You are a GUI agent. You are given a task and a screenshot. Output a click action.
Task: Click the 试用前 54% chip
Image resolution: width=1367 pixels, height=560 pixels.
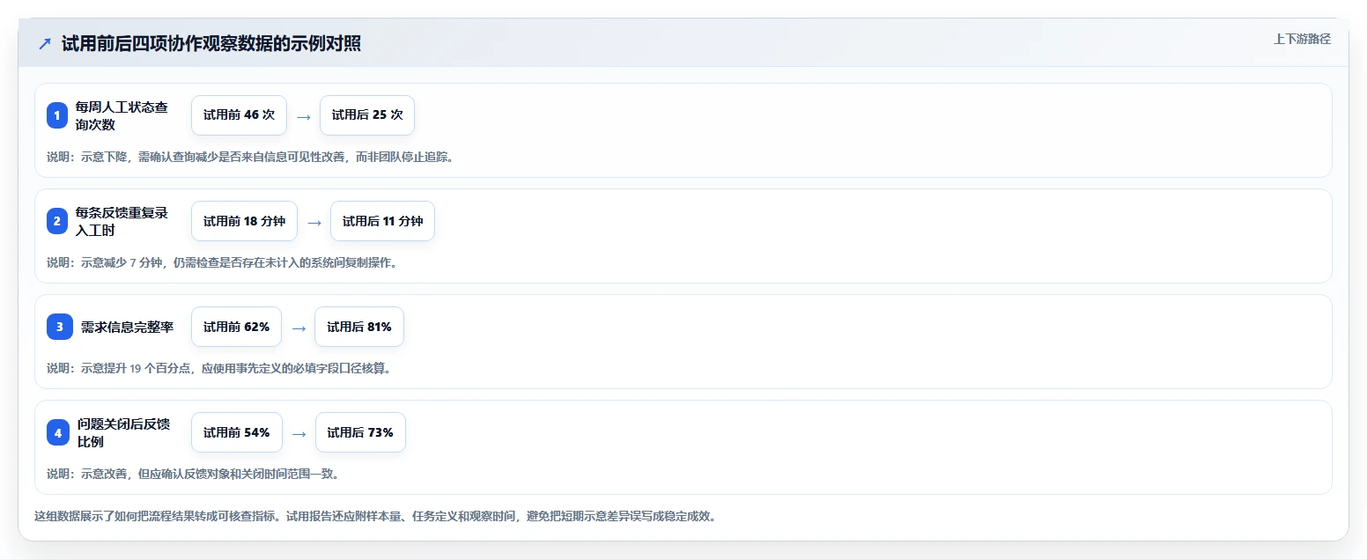point(236,432)
